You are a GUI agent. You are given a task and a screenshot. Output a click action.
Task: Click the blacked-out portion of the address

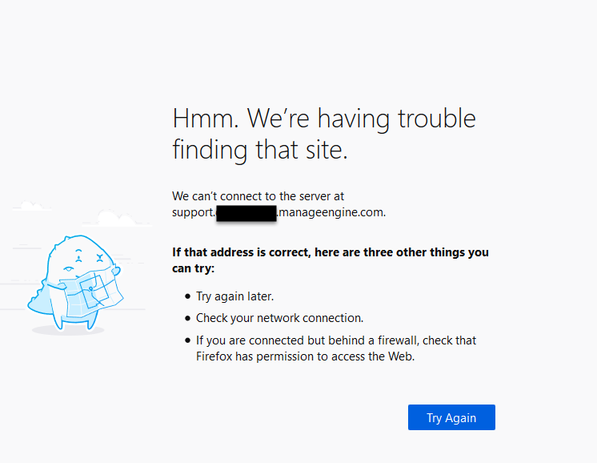pyautogui.click(x=246, y=213)
